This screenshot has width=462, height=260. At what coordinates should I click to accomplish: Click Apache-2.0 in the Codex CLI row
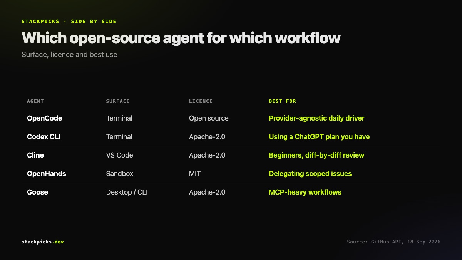pos(207,137)
